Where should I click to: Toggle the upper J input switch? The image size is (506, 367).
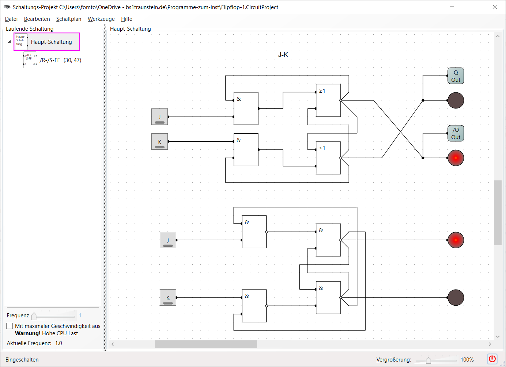tap(160, 117)
